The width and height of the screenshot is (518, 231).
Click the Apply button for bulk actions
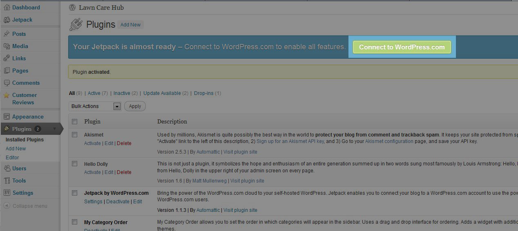(135, 106)
